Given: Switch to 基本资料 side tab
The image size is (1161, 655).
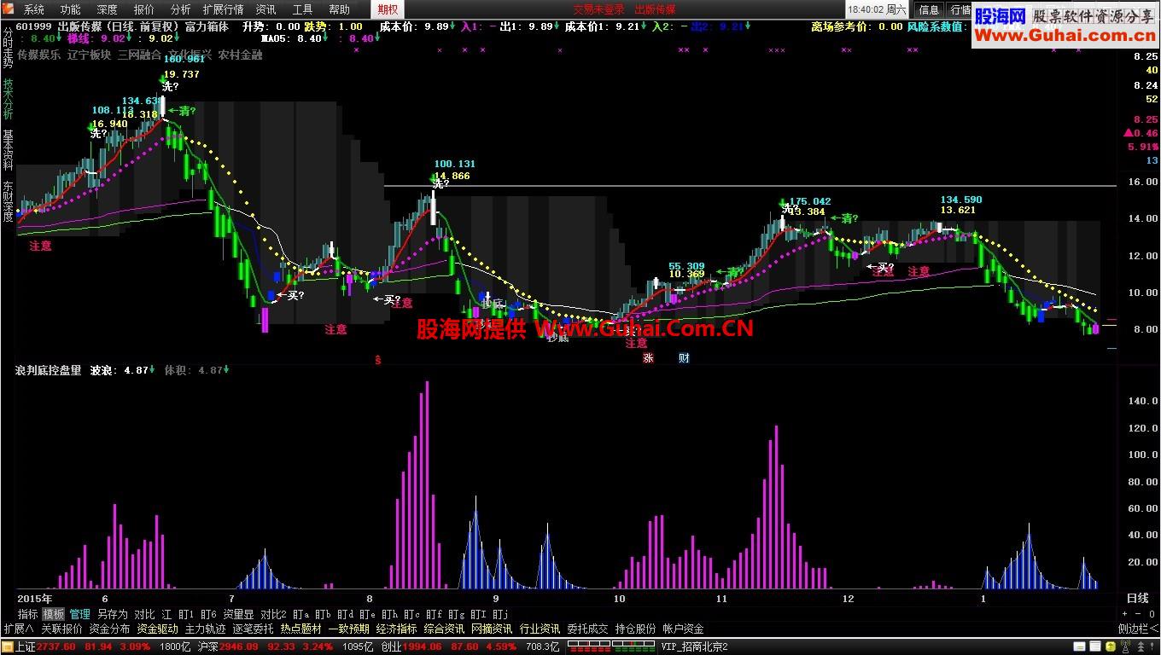Looking at the screenshot, I should [x=8, y=150].
